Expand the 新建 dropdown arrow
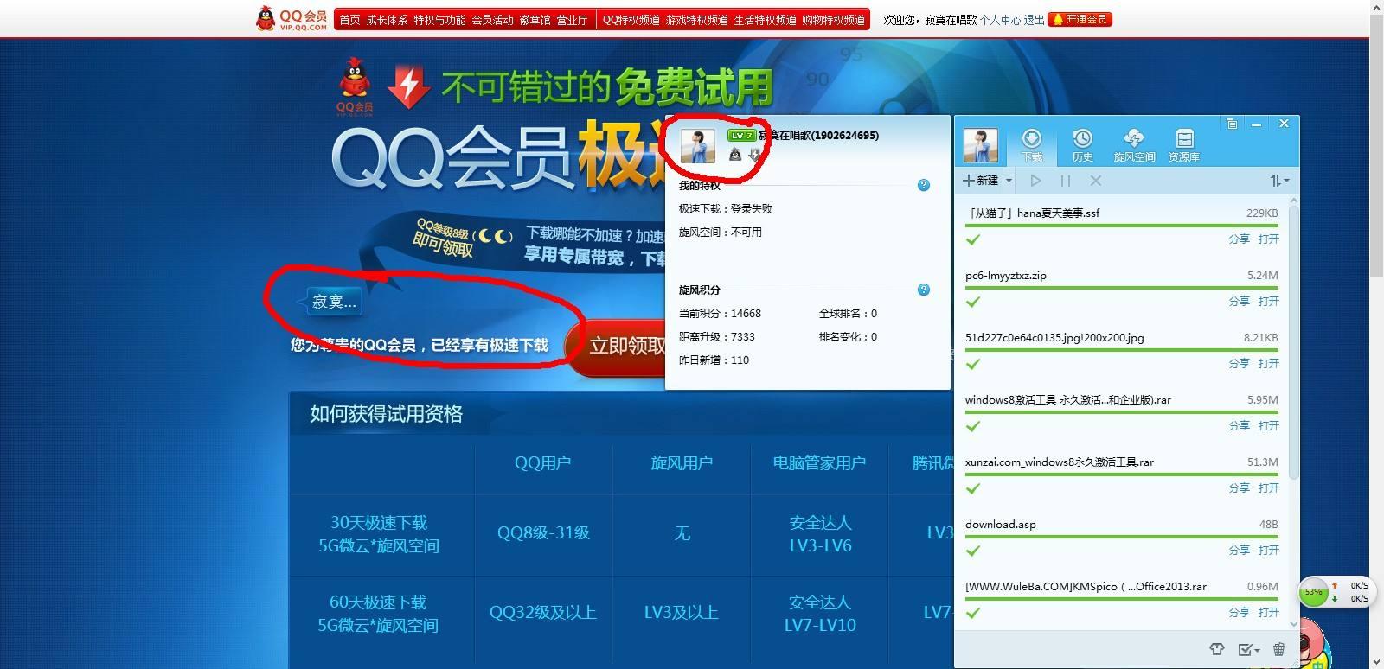This screenshot has width=1384, height=669. tap(1009, 181)
